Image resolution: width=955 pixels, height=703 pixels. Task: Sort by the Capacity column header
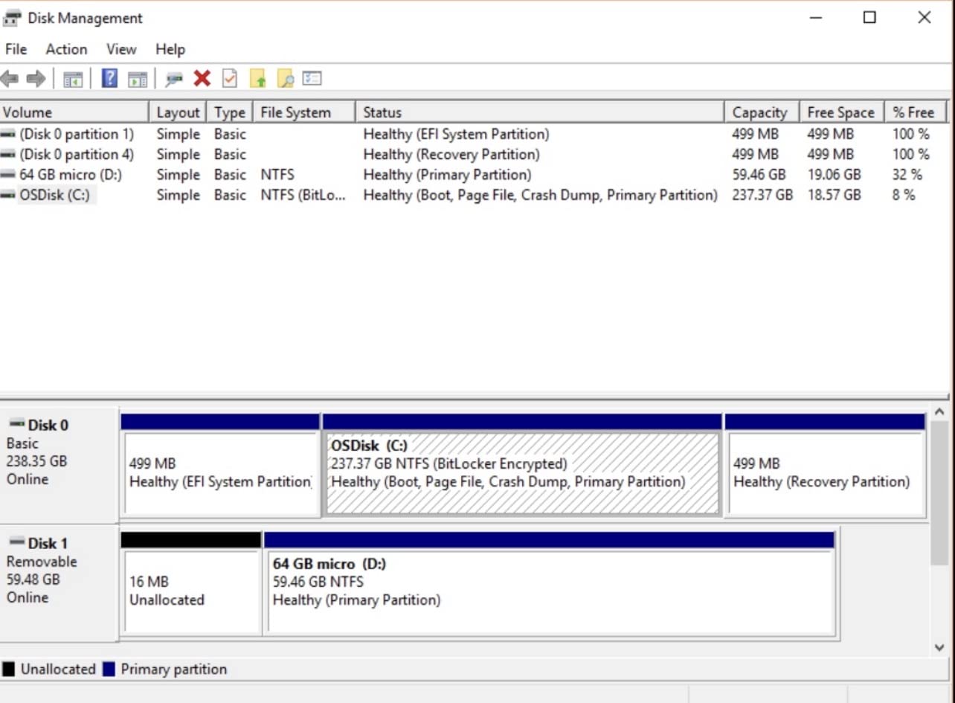pos(762,112)
